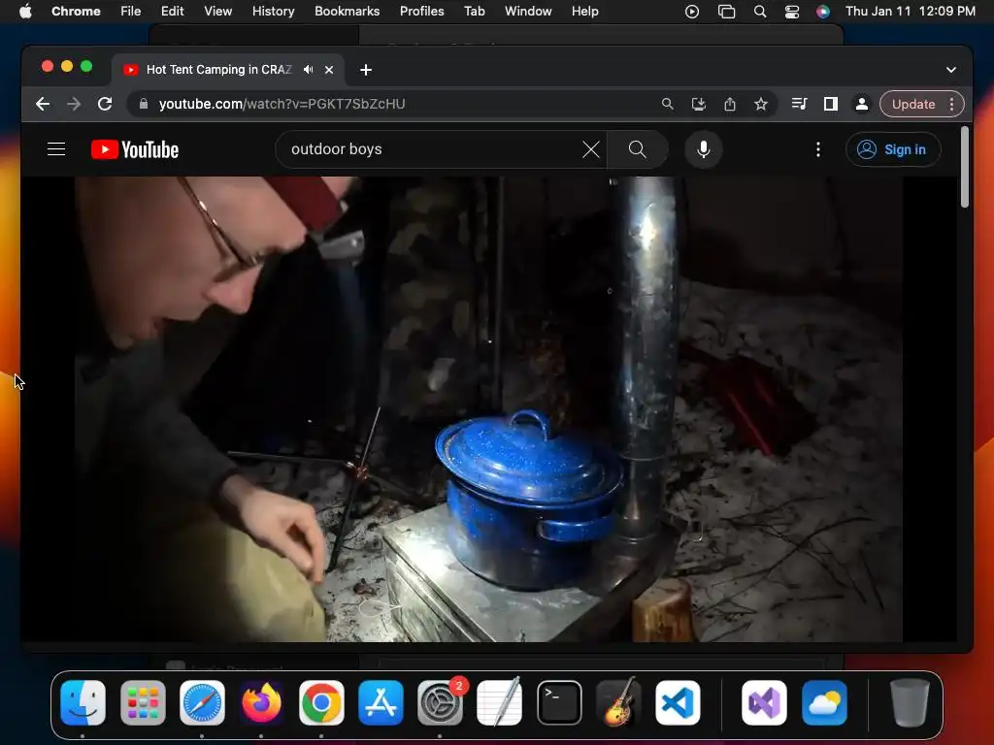Sign in to YouTube
Image resolution: width=994 pixels, height=745 pixels.
pos(893,149)
